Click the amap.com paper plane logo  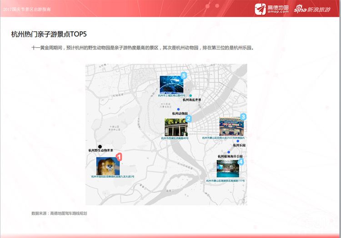tap(261, 9)
